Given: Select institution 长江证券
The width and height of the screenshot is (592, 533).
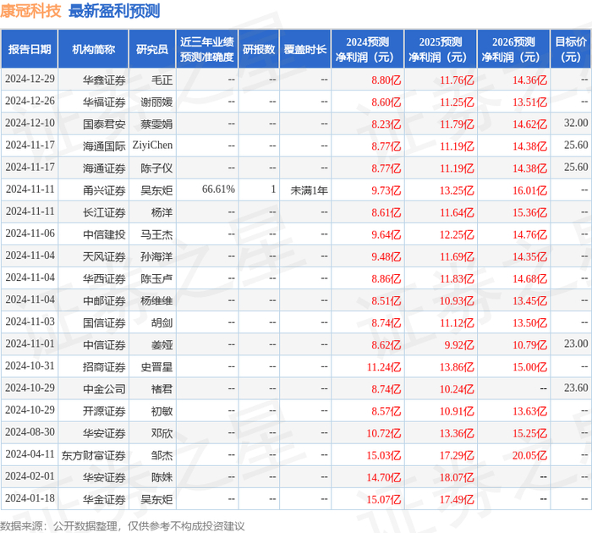Looking at the screenshot, I should [104, 212].
